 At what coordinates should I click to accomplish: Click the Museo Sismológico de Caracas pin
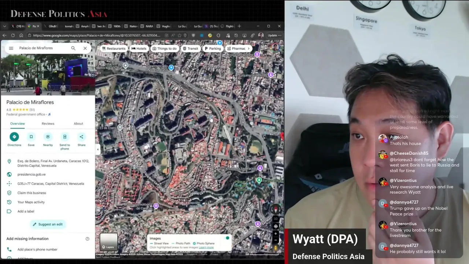pyautogui.click(x=156, y=206)
